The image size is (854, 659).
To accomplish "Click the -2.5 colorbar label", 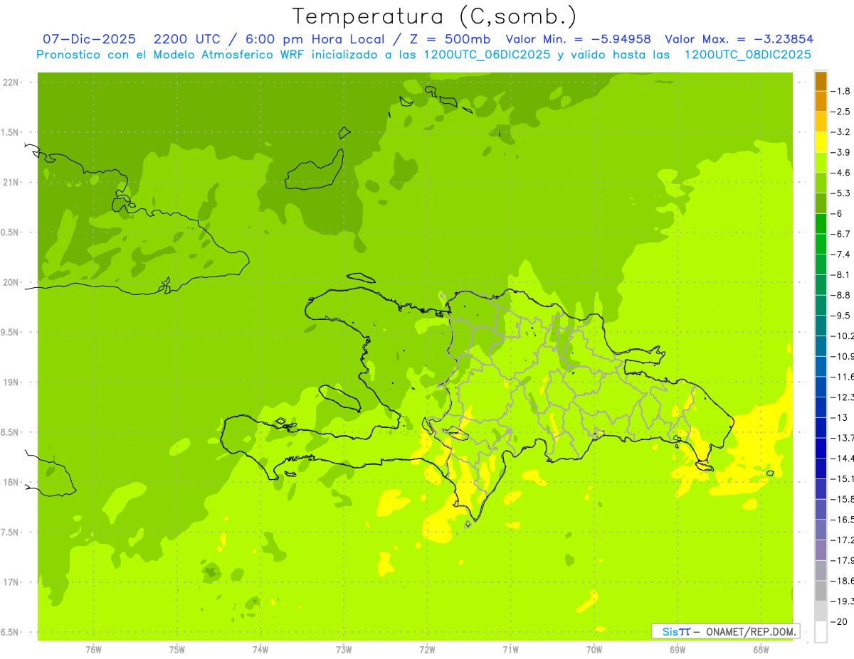I will click(840, 112).
